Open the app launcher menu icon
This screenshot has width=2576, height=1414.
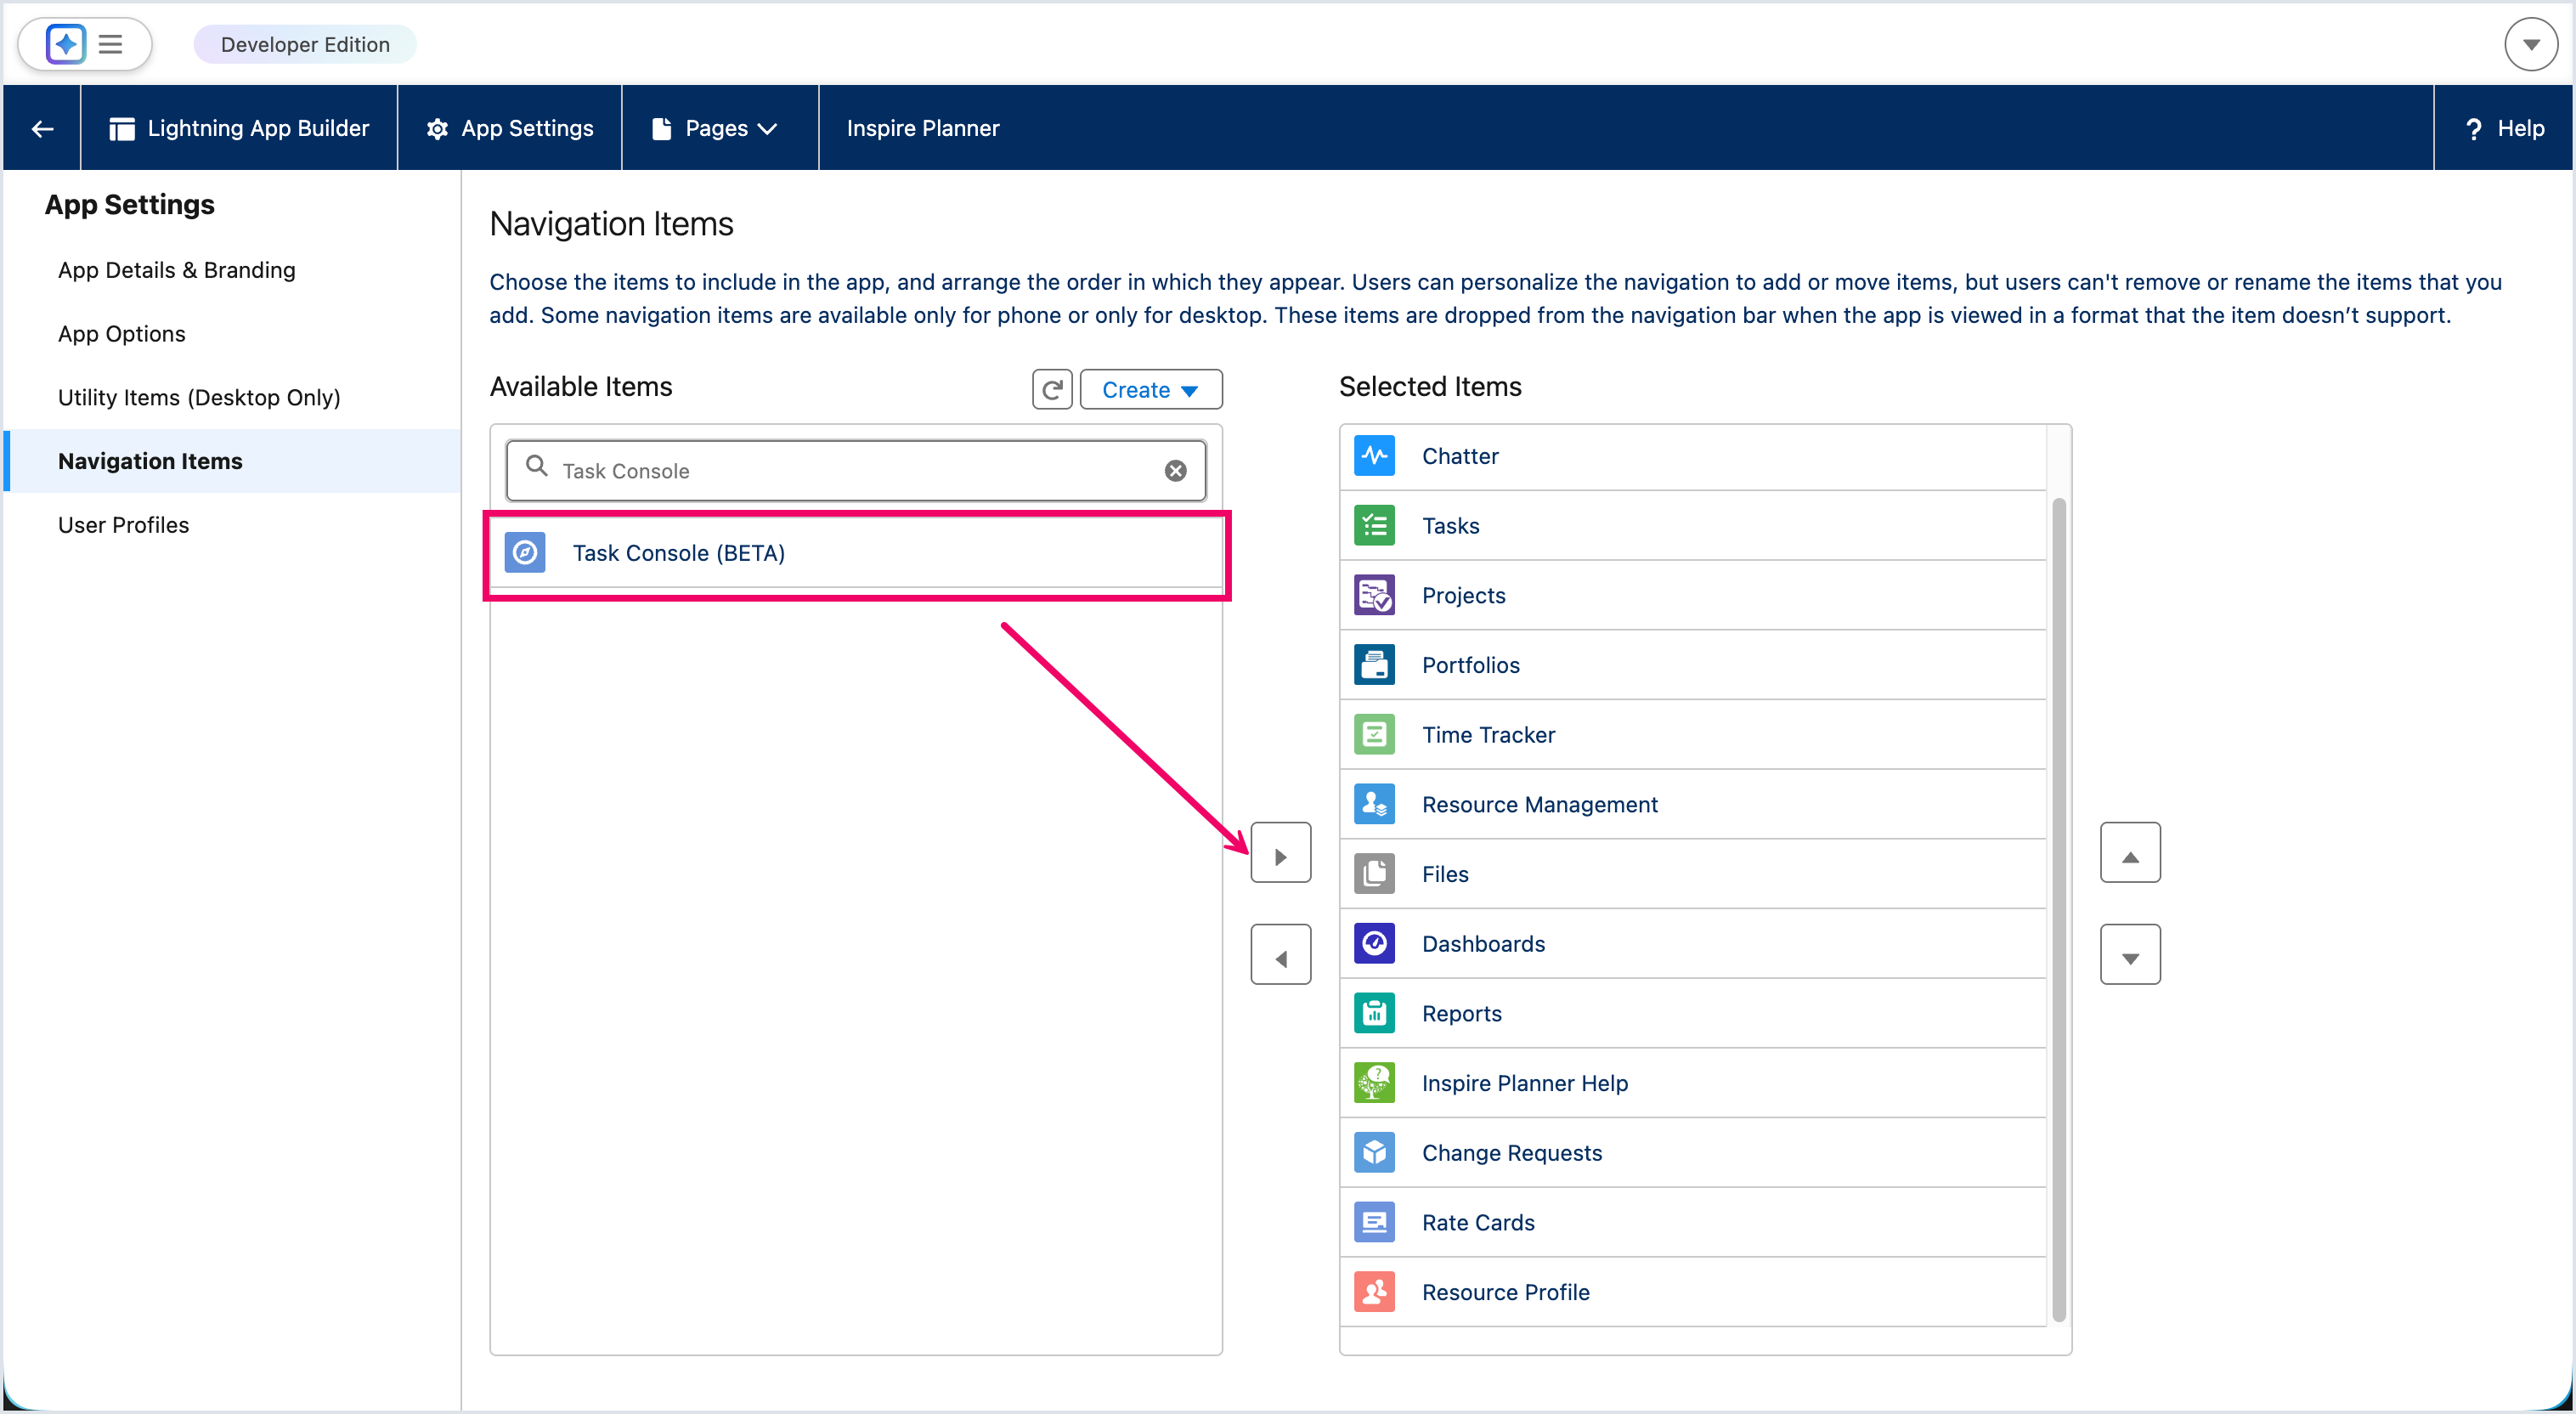(110, 45)
